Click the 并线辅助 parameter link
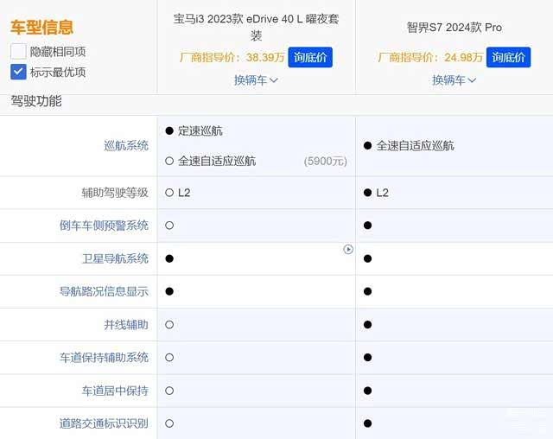 point(126,325)
